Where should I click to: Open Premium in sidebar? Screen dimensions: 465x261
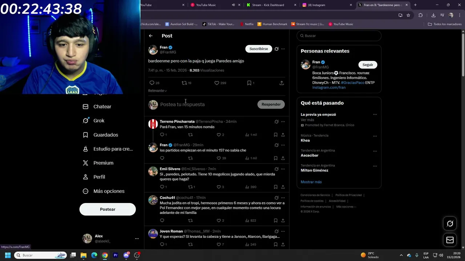click(x=98, y=163)
